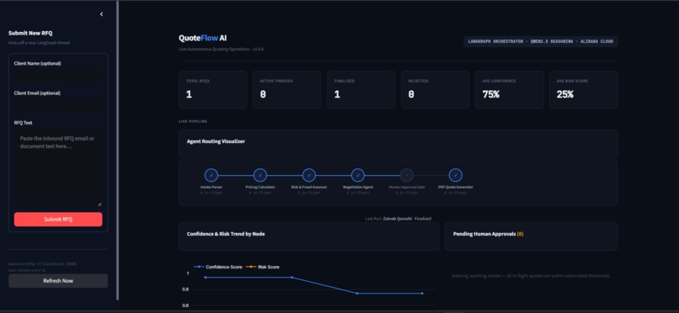Collapse the sidebar with the chevron arrow
This screenshot has width=679, height=313.
click(x=101, y=14)
